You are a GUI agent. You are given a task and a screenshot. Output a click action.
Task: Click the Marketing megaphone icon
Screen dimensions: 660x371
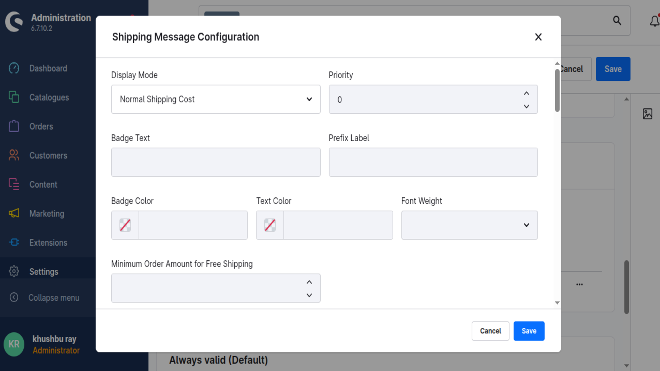[14, 213]
